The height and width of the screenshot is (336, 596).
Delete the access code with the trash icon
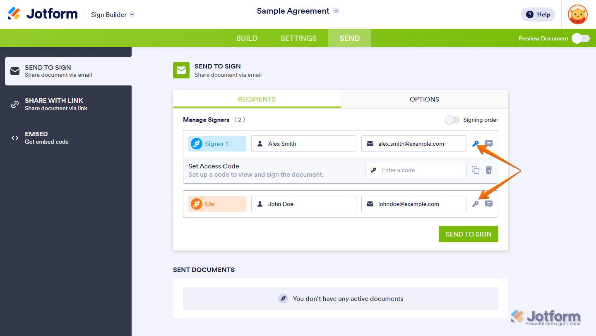point(489,170)
